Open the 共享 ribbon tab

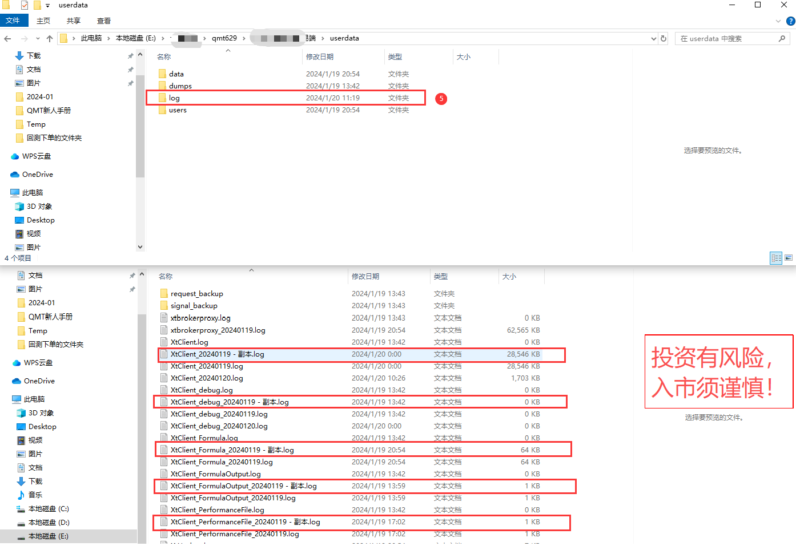[x=74, y=21]
